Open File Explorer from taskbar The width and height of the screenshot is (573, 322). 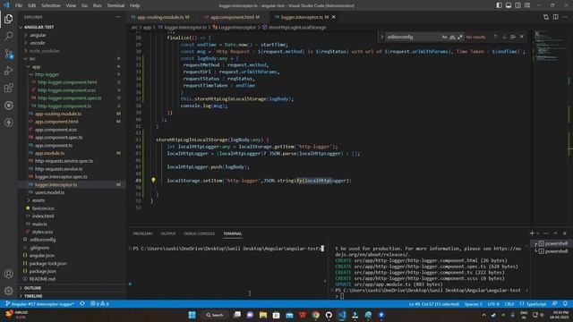(x=262, y=315)
